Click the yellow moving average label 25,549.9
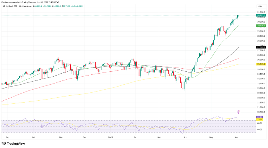The image size is (268, 148). pos(261,64)
